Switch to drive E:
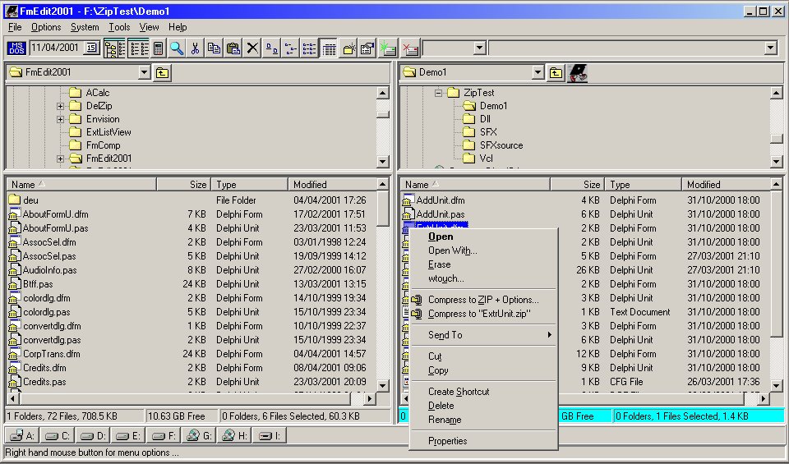This screenshot has width=789, height=464. 128,435
